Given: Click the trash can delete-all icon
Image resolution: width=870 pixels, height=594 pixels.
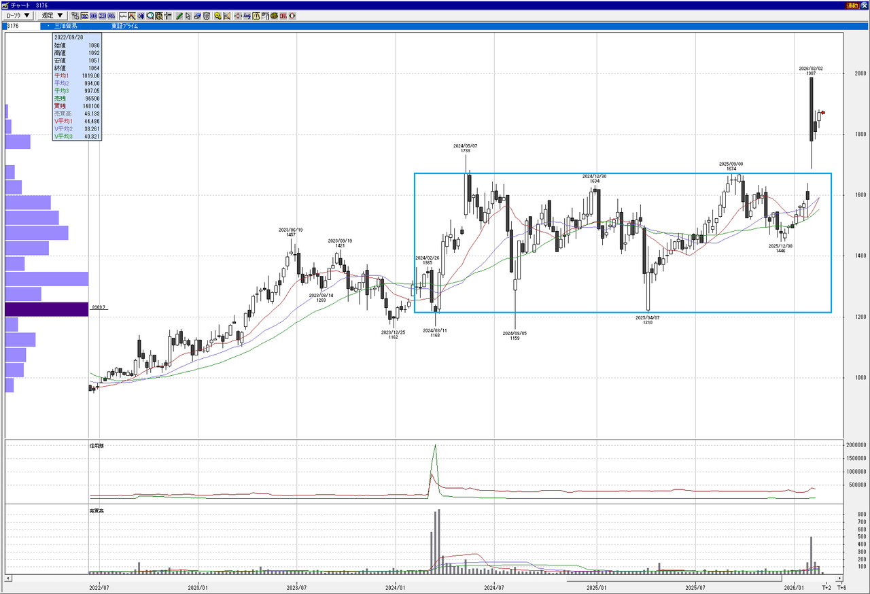Looking at the screenshot, I should pyautogui.click(x=205, y=16).
